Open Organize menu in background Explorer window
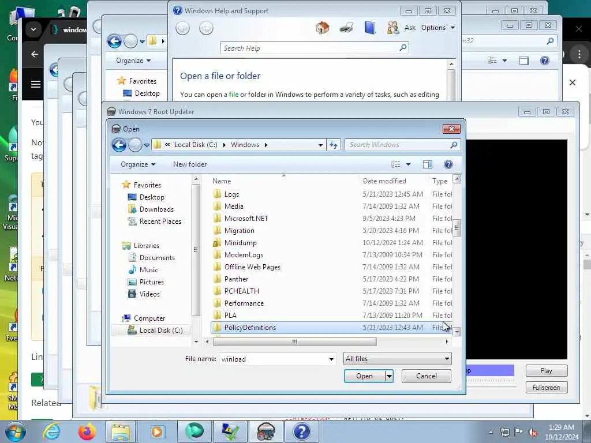Viewport: 591px width, 443px height. 133,61
